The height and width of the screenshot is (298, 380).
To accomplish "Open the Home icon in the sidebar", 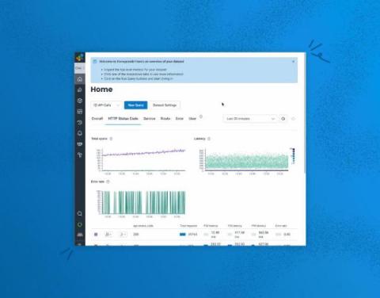I will [80, 79].
